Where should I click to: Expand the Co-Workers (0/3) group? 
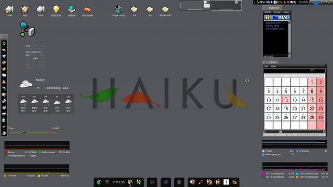click(x=275, y=28)
